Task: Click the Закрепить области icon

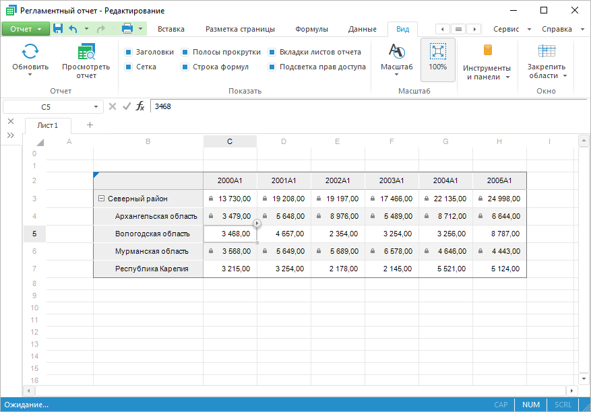Action: coord(547,52)
